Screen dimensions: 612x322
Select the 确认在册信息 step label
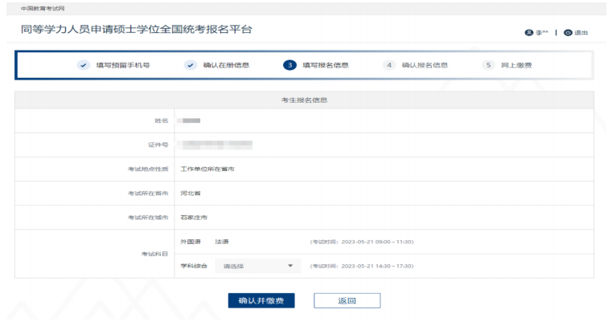click(x=226, y=65)
